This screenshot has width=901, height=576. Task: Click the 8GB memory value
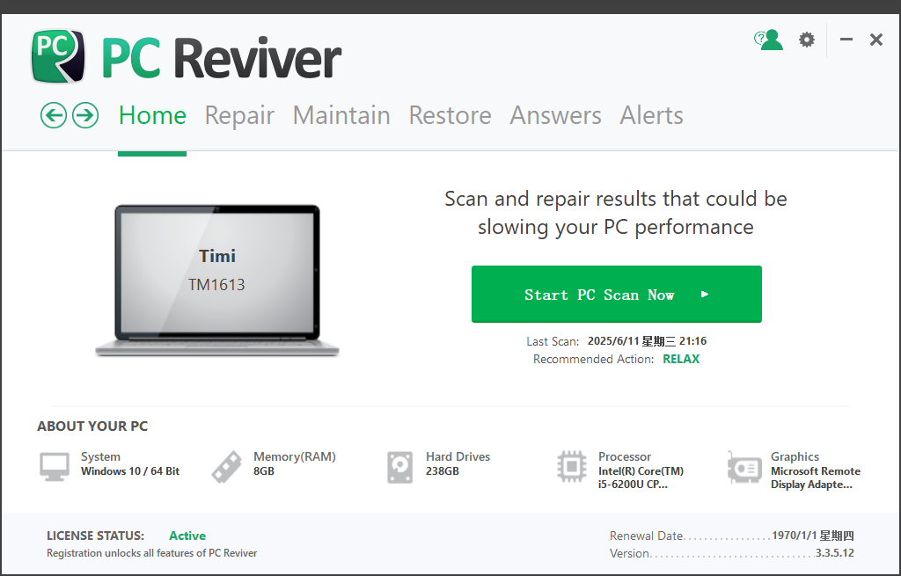(264, 470)
